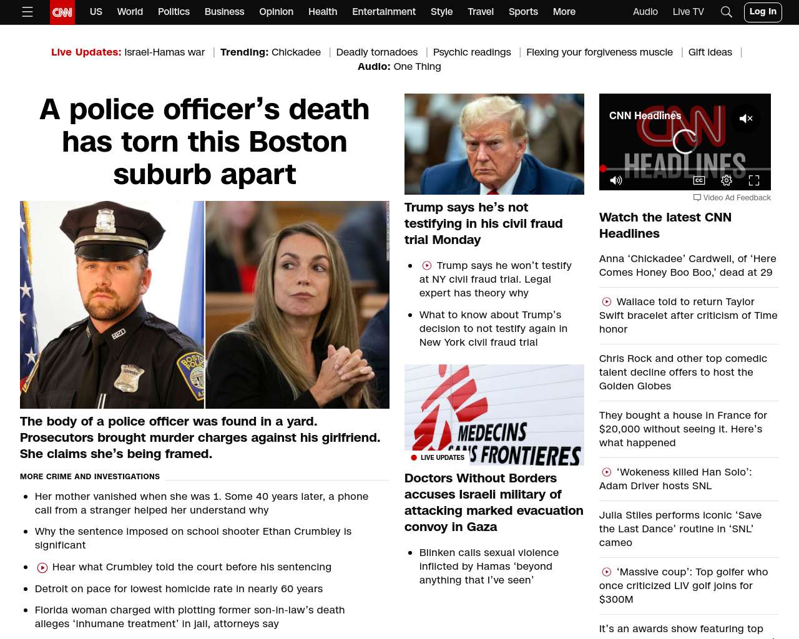Open What to know about Trump's decision

(493, 329)
